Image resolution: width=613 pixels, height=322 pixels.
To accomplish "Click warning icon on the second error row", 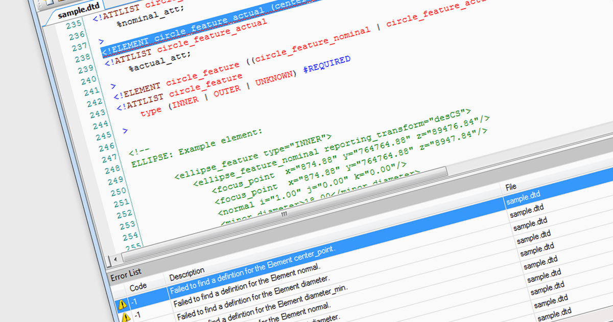I will click(x=124, y=317).
